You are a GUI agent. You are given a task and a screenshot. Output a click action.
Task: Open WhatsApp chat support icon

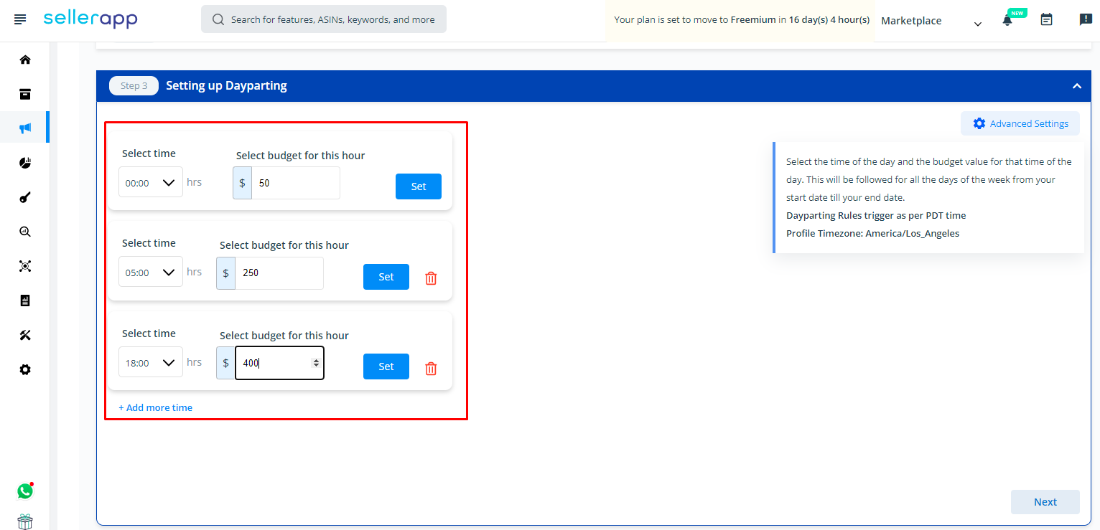[x=25, y=491]
